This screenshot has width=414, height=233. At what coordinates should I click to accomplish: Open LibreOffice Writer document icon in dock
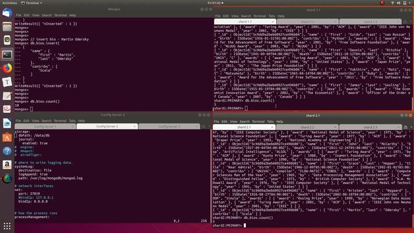pyautogui.click(x=7, y=124)
